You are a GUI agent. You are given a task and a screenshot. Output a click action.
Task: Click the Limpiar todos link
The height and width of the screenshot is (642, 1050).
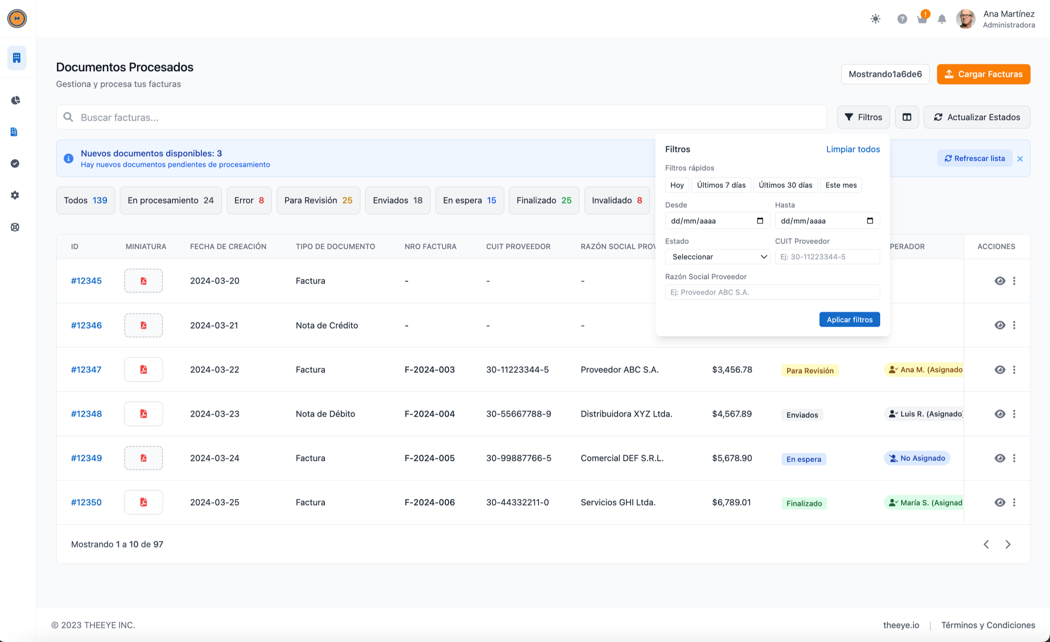pyautogui.click(x=853, y=149)
